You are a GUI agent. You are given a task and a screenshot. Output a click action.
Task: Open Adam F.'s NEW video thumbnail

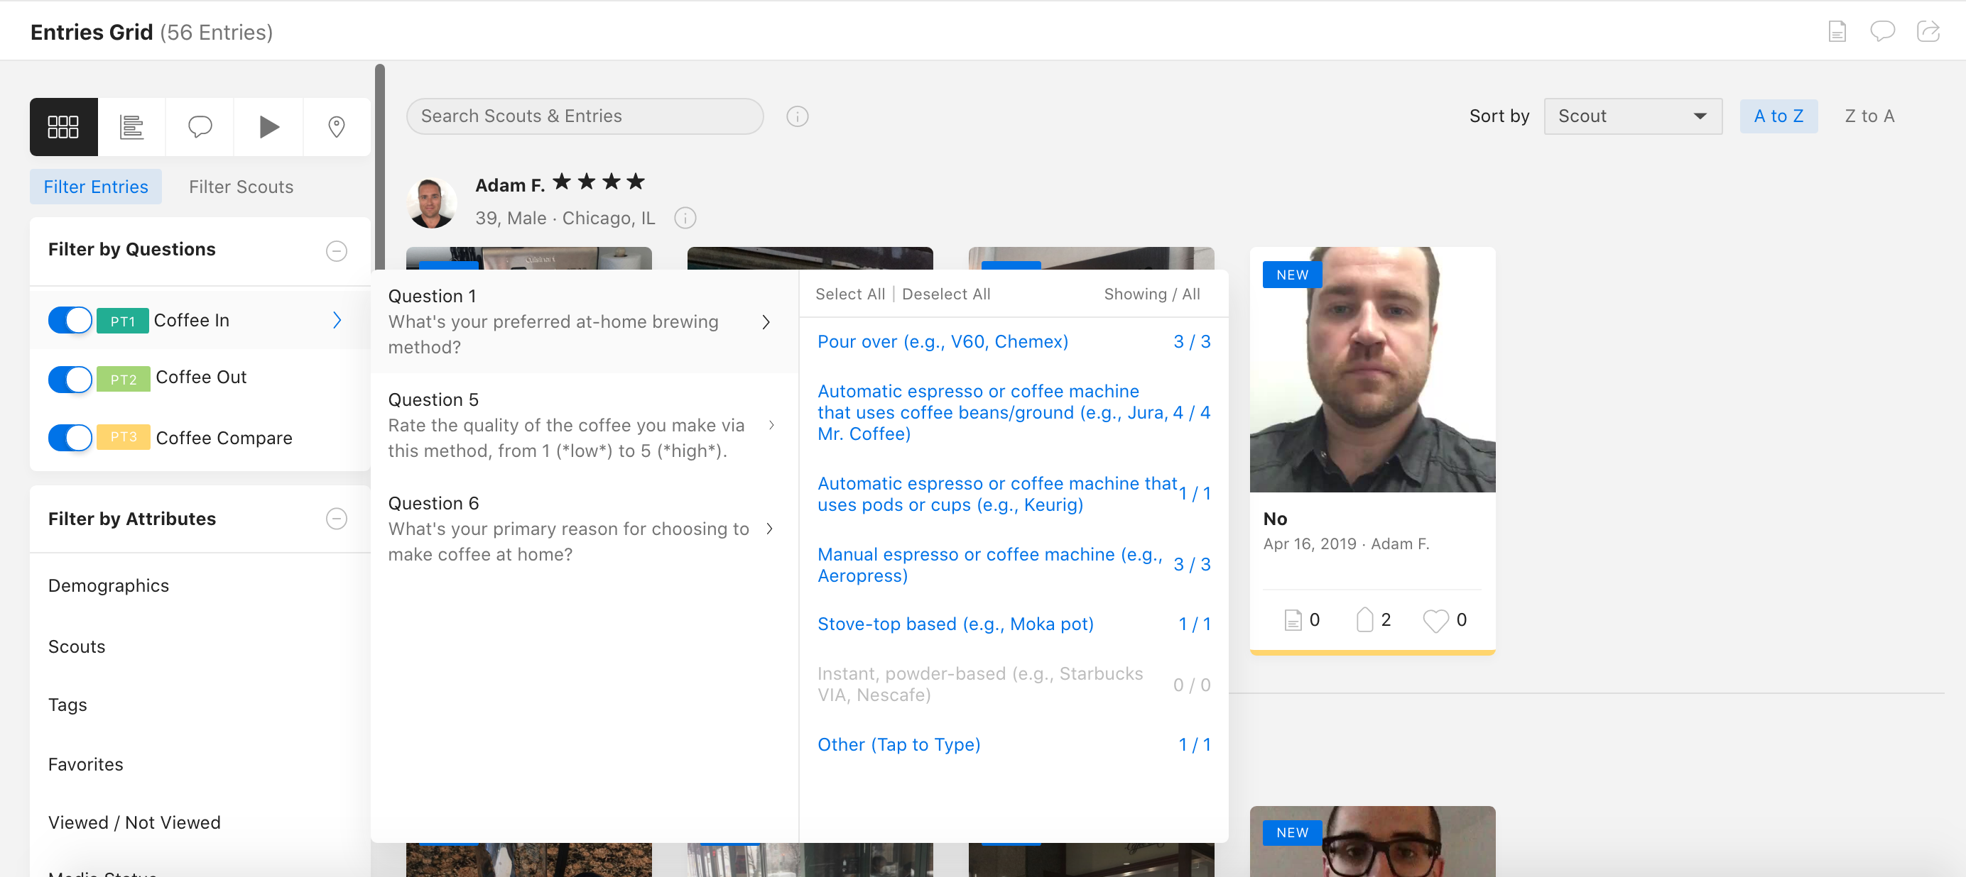point(1372,369)
